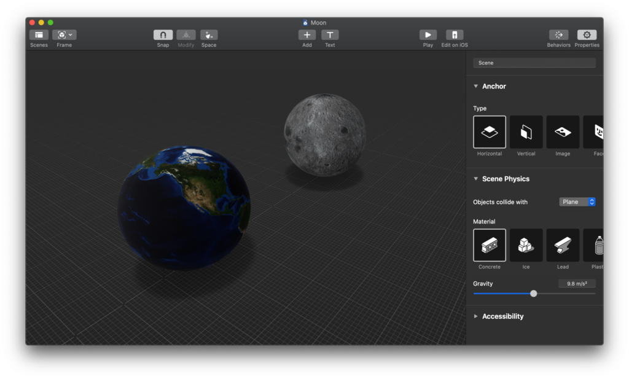This screenshot has width=629, height=379.
Task: Close the Moon window
Action: [32, 23]
